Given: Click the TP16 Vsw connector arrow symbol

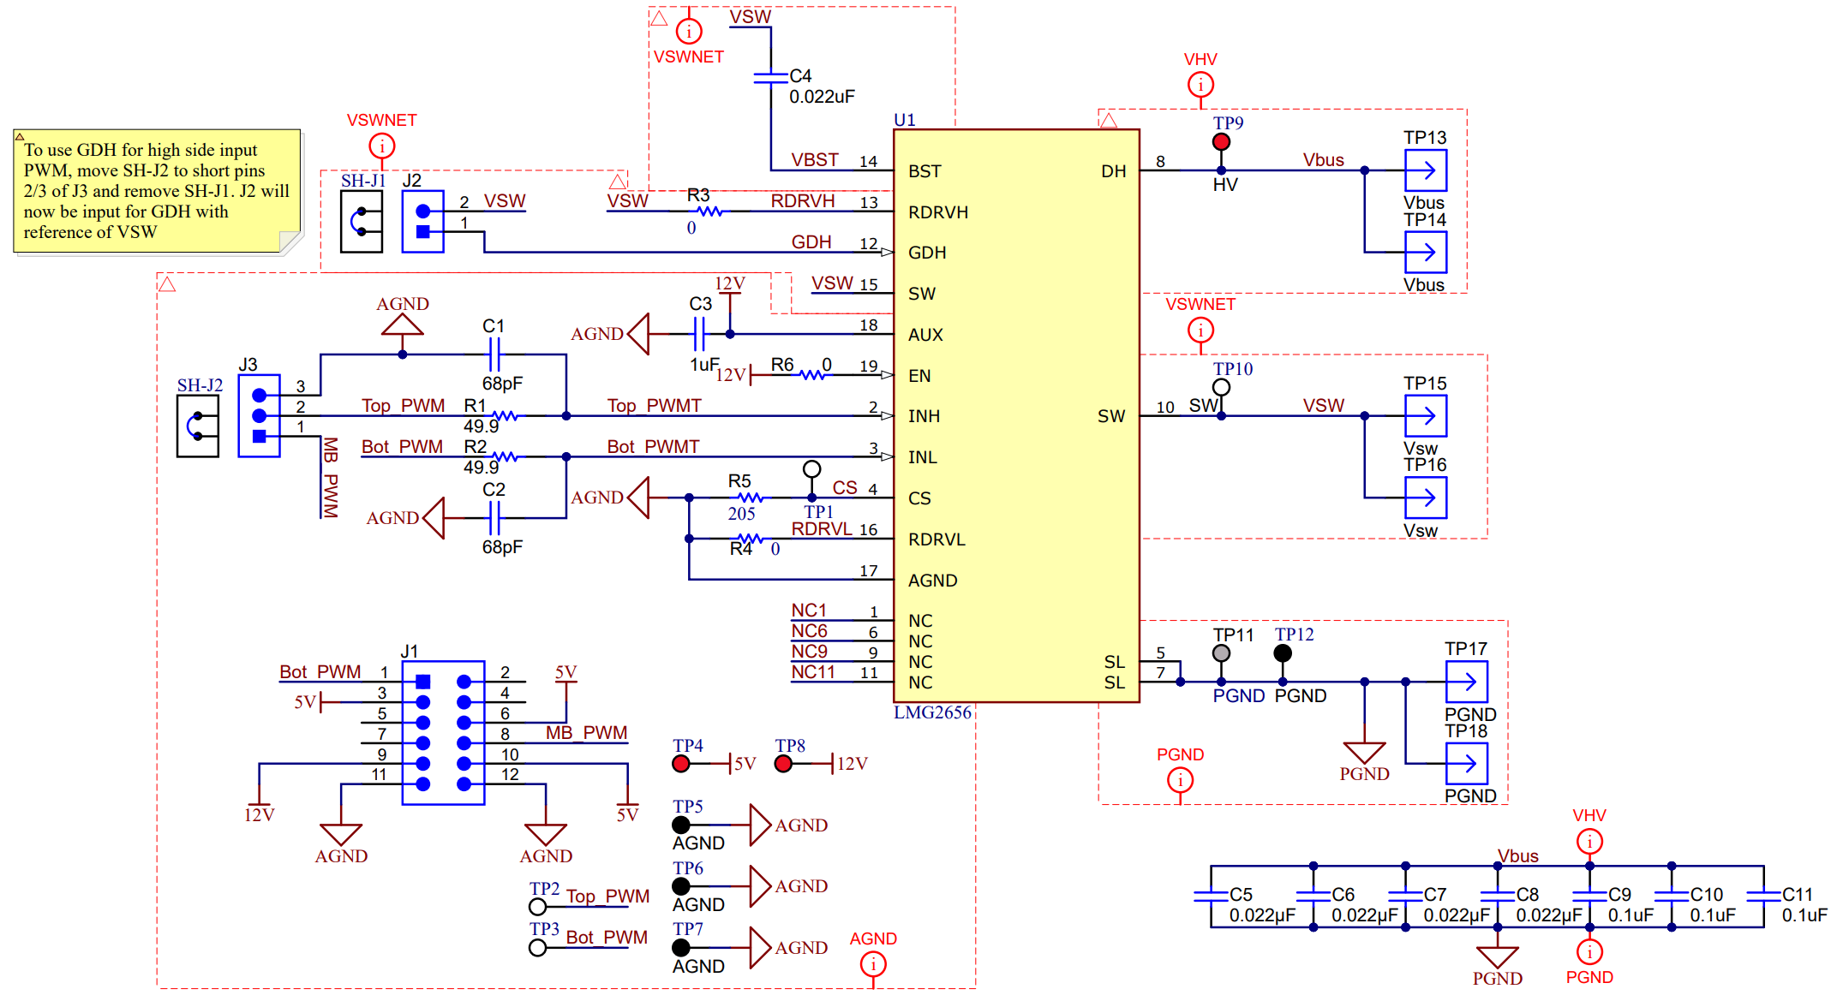Looking at the screenshot, I should [x=1425, y=497].
